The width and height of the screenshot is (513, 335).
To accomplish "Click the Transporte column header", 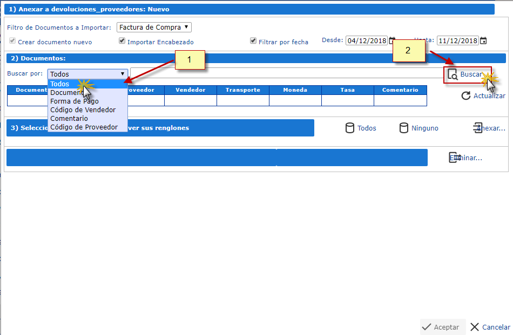I will 243,90.
